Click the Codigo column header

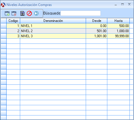click(13, 21)
